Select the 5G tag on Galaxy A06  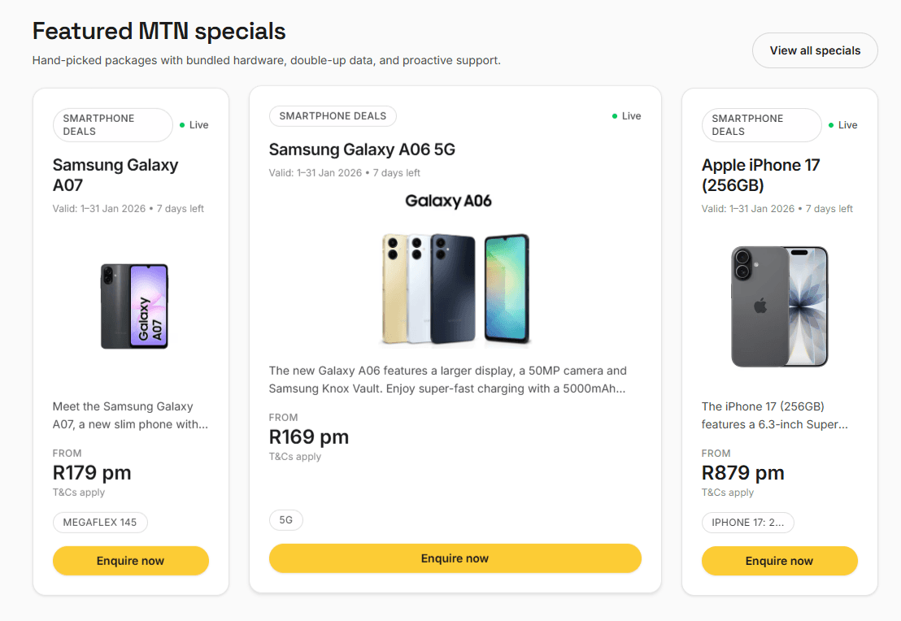[x=286, y=520]
